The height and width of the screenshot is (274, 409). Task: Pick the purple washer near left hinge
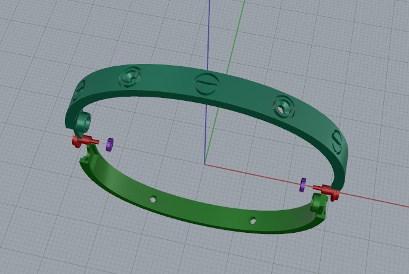pyautogui.click(x=110, y=144)
